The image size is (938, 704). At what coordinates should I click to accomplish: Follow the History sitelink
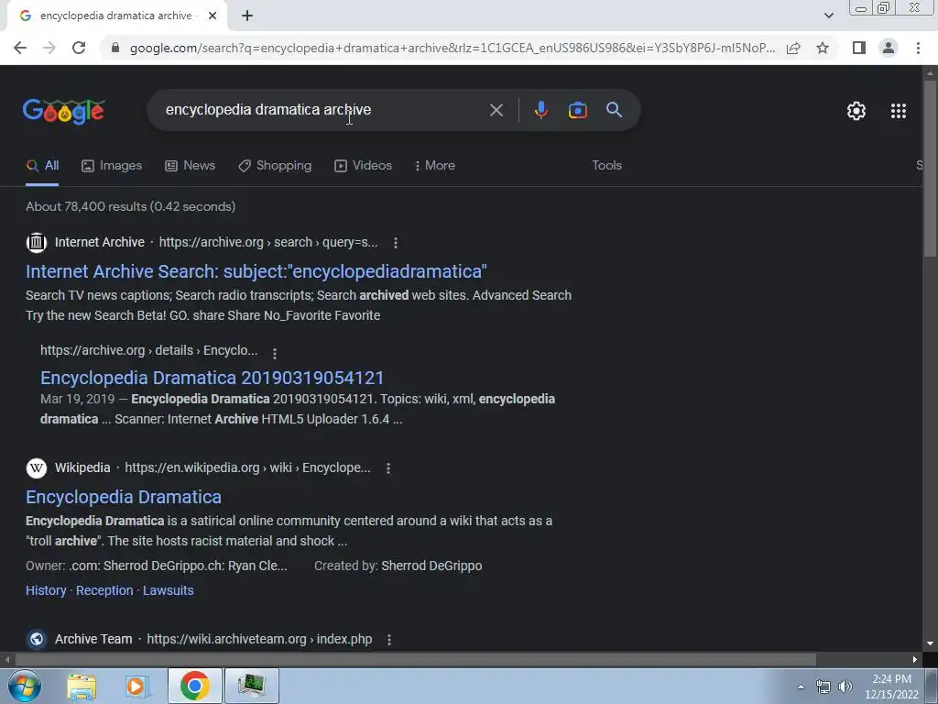coord(46,591)
